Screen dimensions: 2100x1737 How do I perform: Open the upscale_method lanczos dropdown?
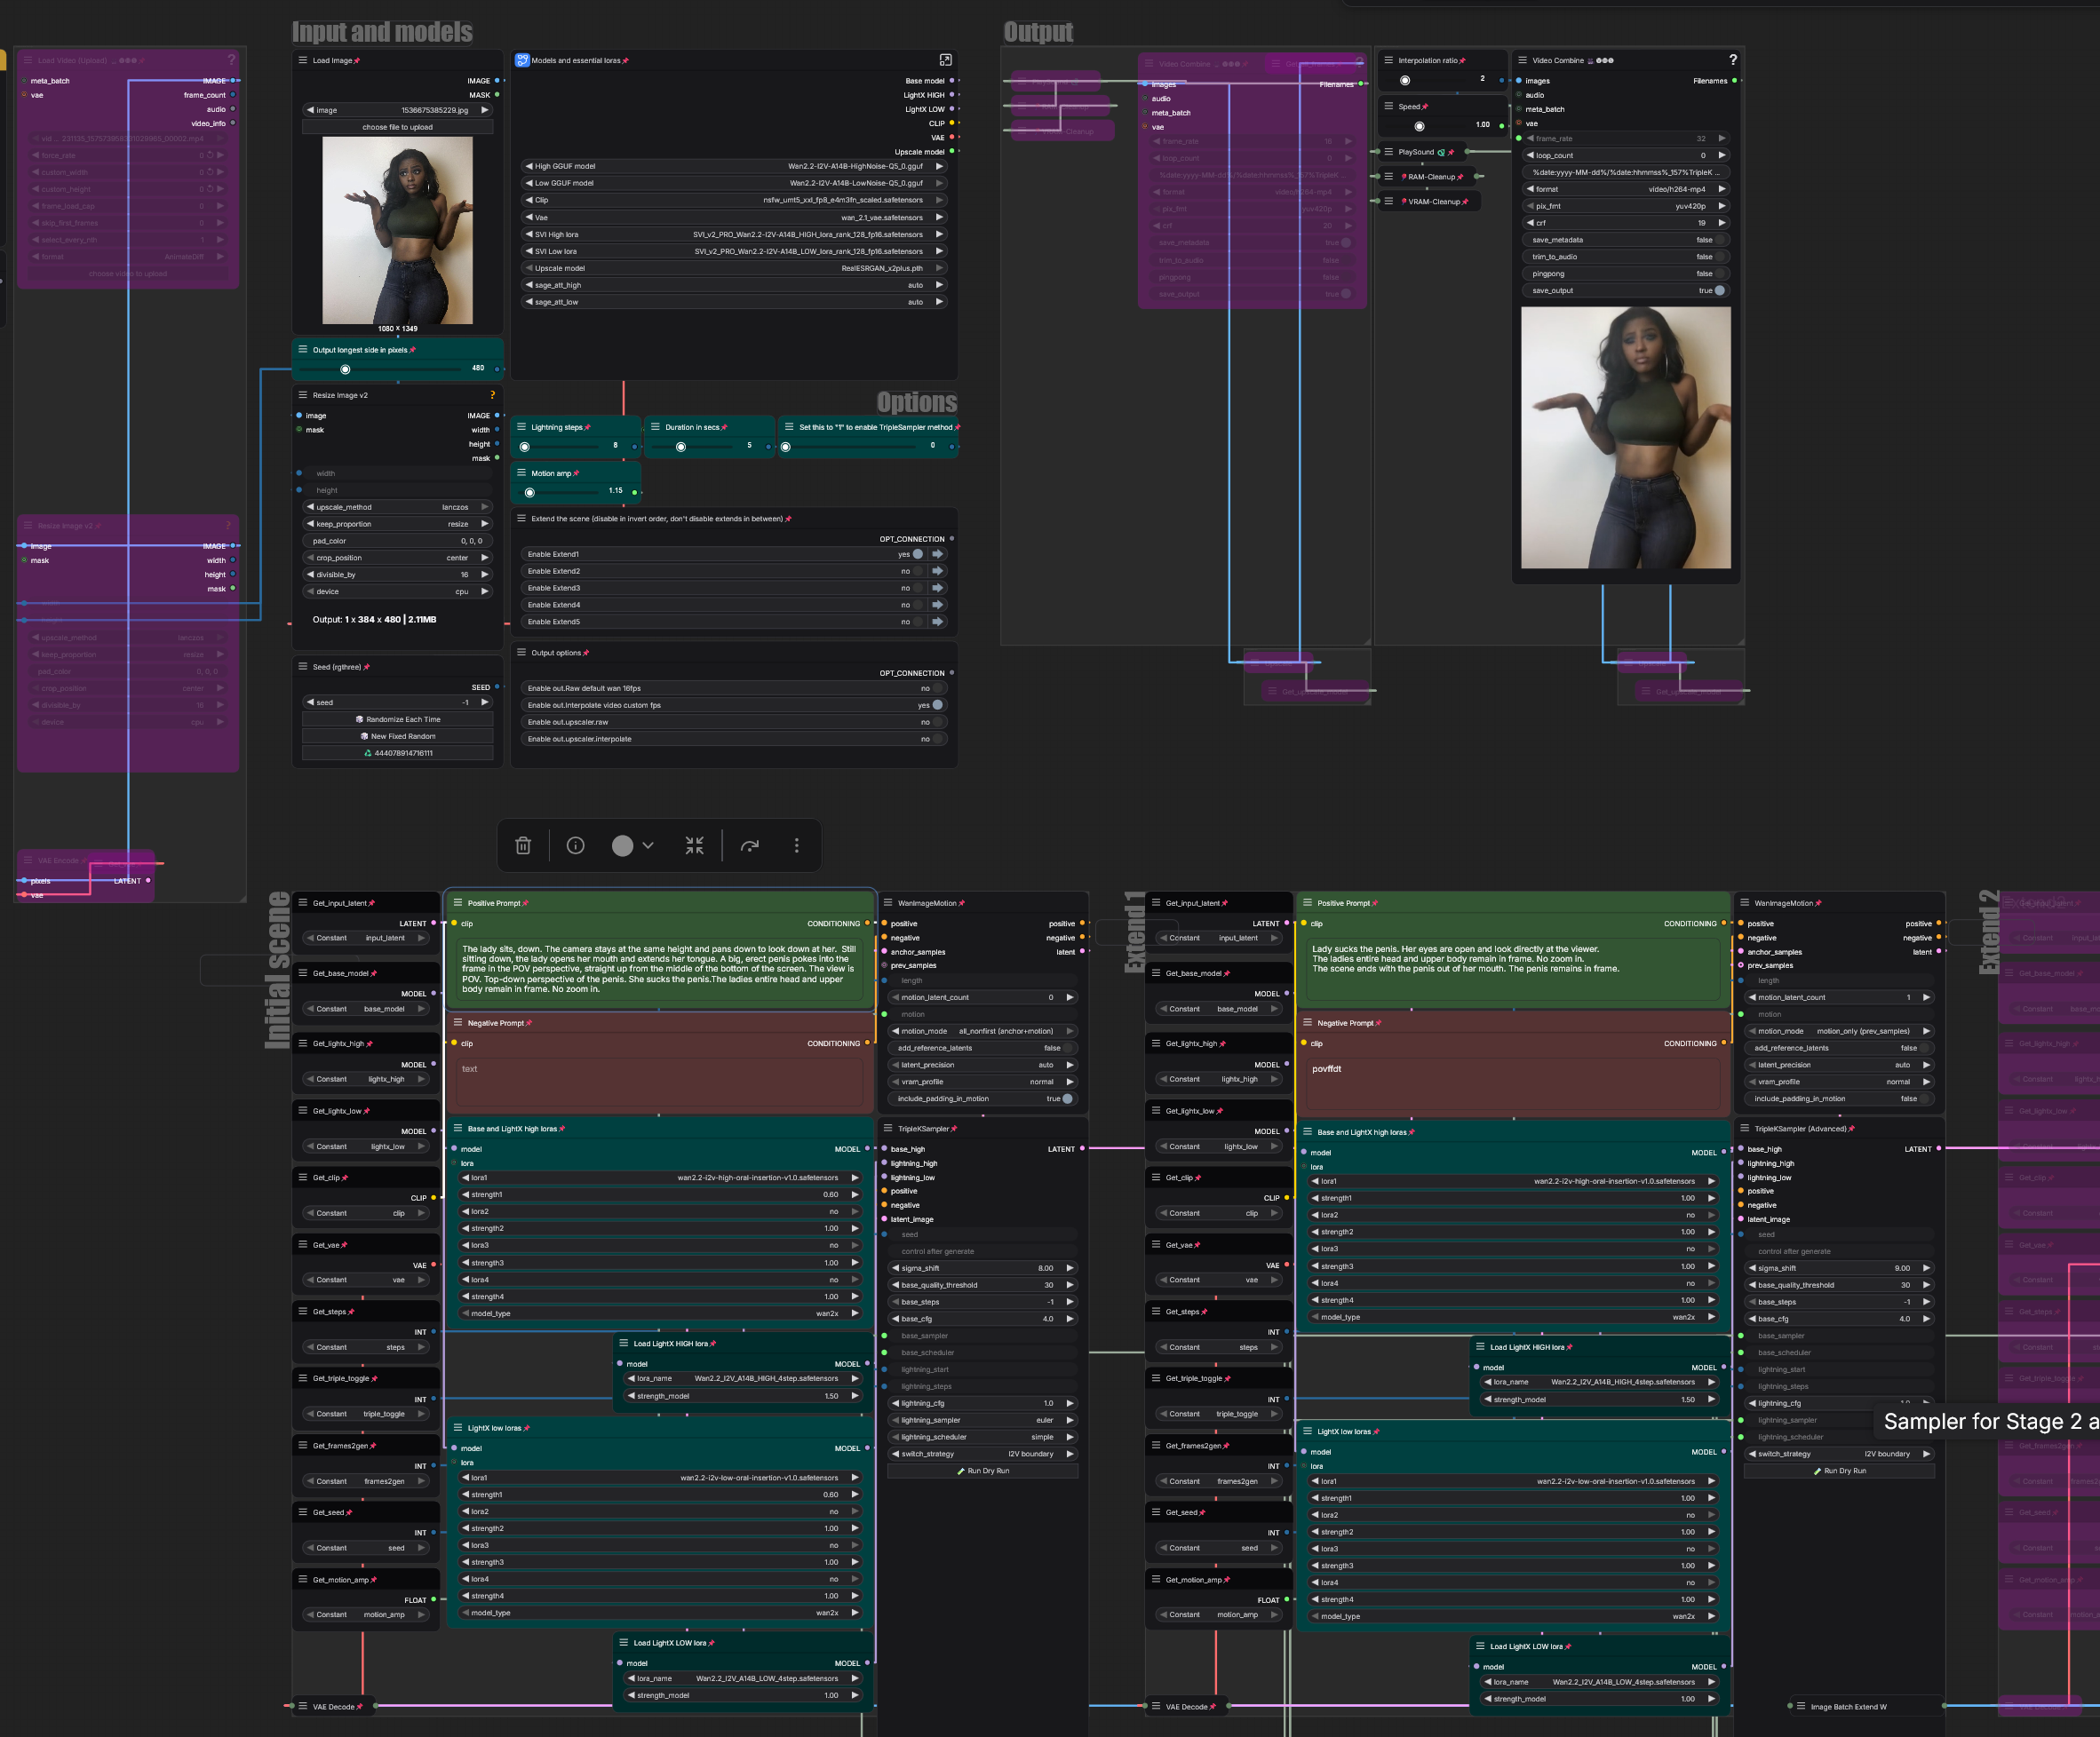click(398, 507)
